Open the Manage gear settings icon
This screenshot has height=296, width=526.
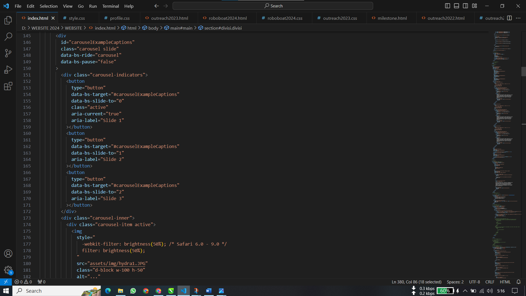(8, 270)
